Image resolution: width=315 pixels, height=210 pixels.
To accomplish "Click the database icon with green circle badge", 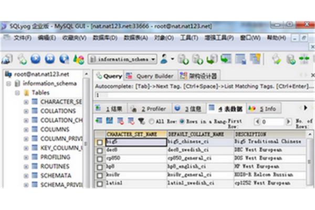I will click(x=291, y=59).
